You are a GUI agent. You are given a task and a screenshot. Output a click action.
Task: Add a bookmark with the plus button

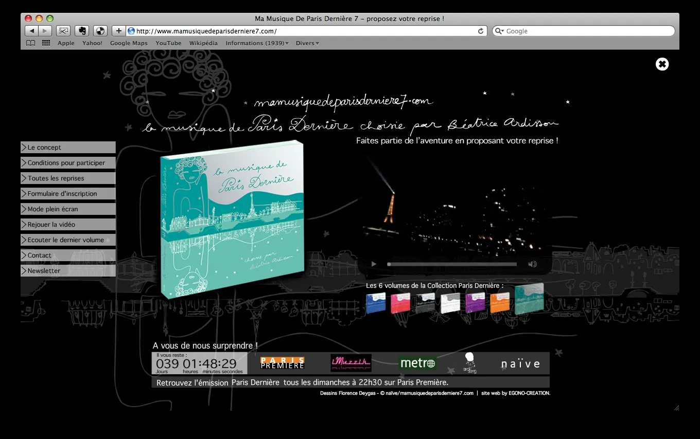point(119,31)
